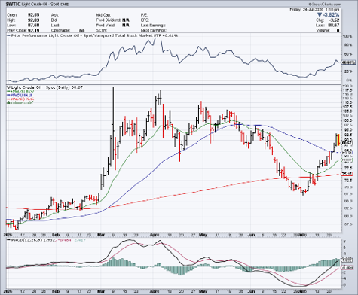Click the Ask label in the quote header
The height and width of the screenshot is (295, 358).
54,15
